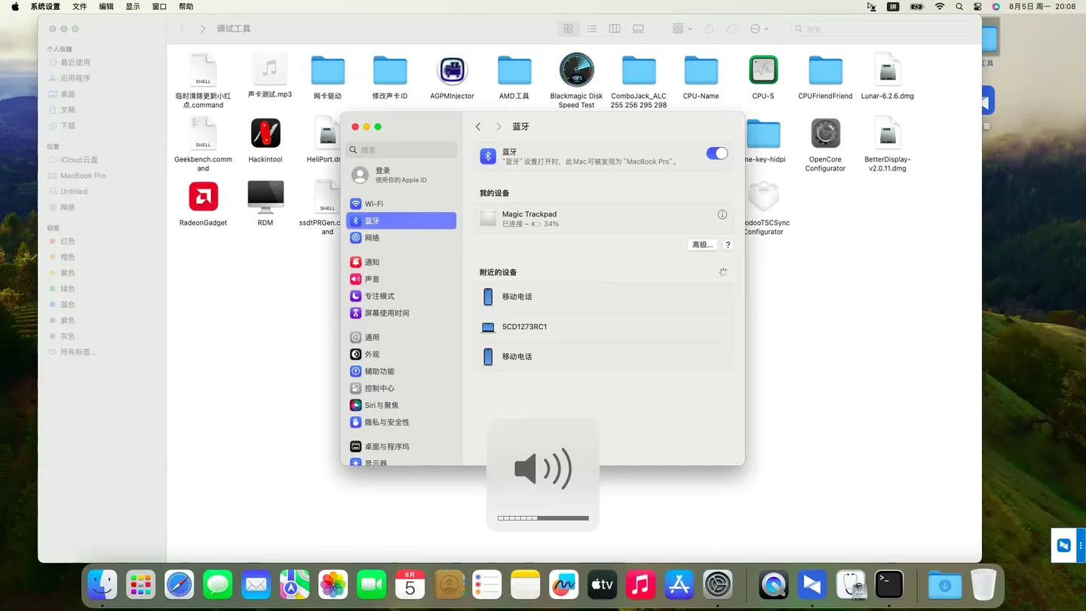Open Sound (声音) settings pane
The height and width of the screenshot is (611, 1086).
(x=372, y=279)
